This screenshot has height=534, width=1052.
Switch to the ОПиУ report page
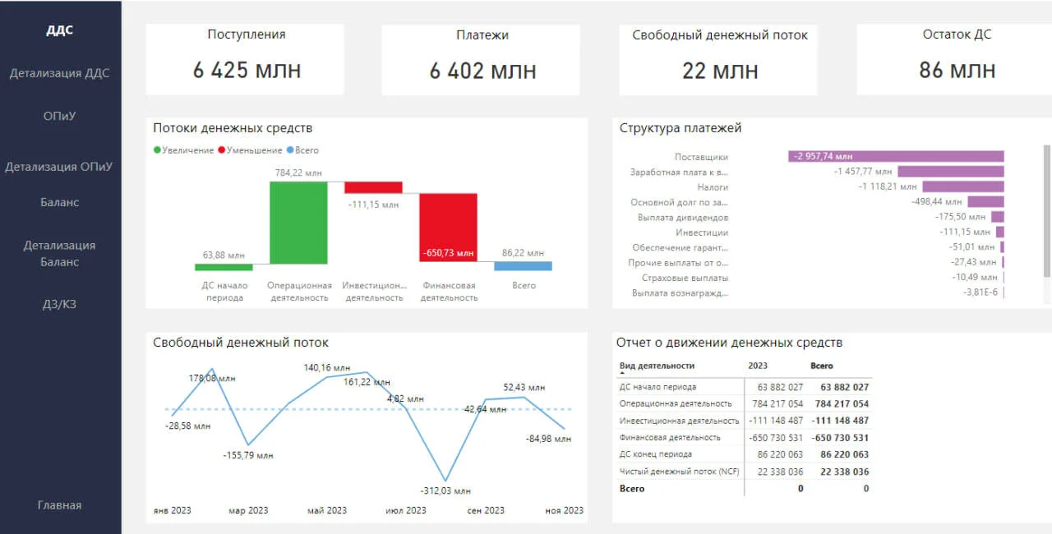click(x=59, y=116)
